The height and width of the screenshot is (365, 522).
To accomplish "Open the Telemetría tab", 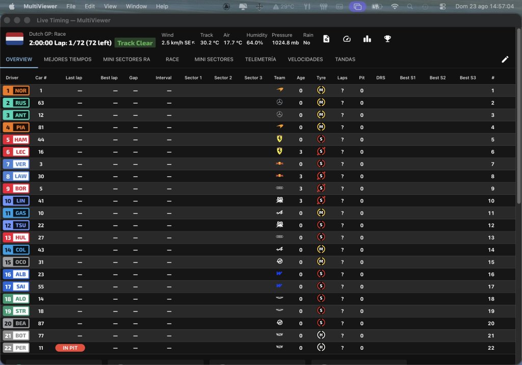I will pos(260,59).
